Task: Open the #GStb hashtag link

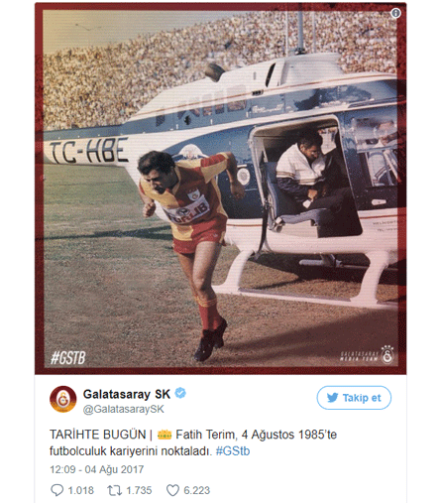Action: click(x=233, y=451)
